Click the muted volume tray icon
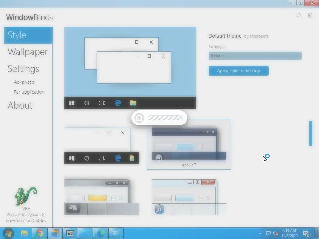319x239 pixels. 275,233
